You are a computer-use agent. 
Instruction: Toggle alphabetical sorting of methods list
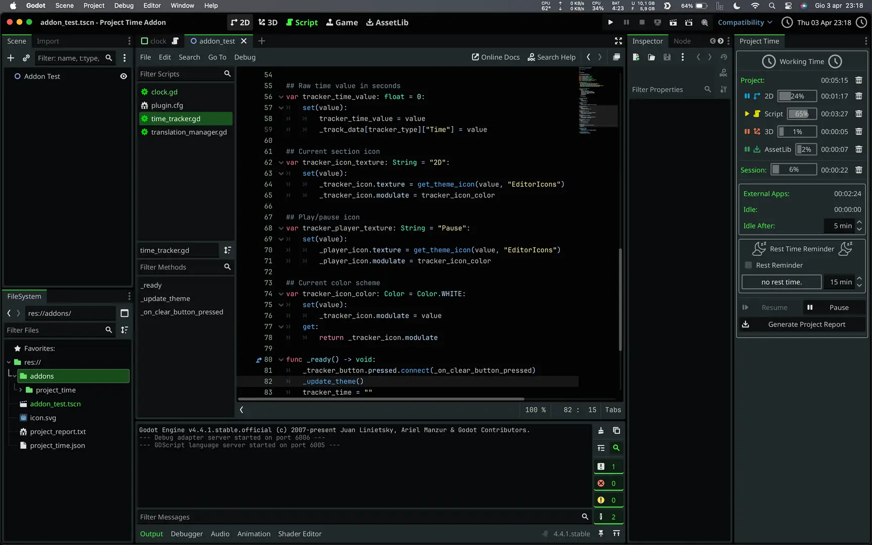[x=228, y=250]
